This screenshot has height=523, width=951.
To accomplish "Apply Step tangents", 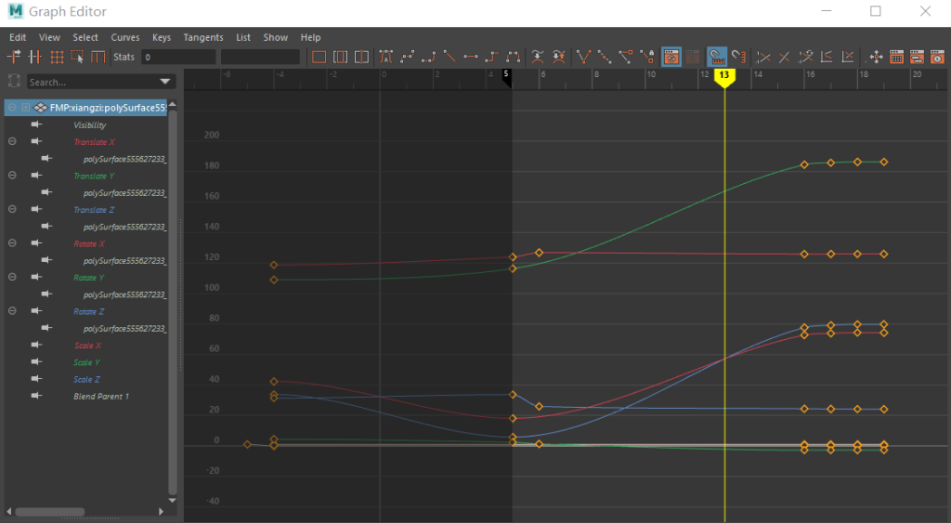I will click(492, 57).
